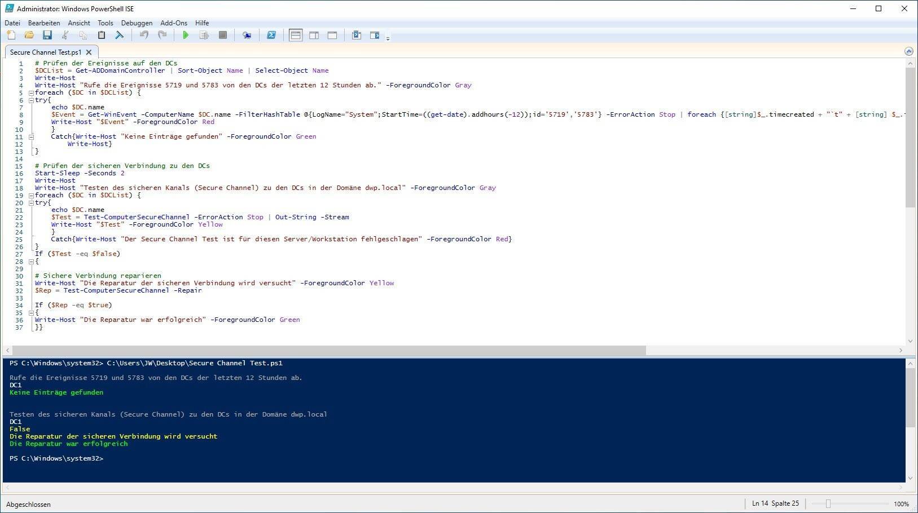Collapse the Catch block on line 11
The image size is (918, 513).
pyautogui.click(x=31, y=137)
